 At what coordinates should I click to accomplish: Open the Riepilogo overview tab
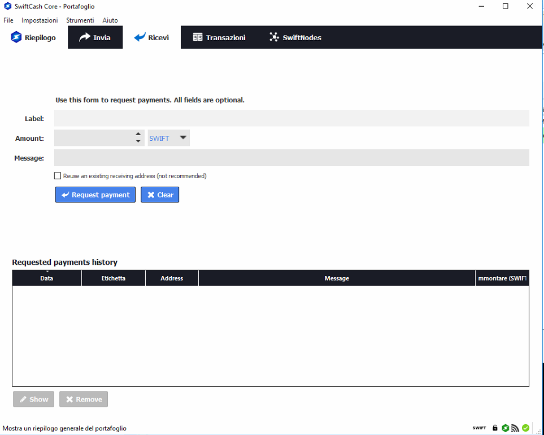tap(34, 37)
